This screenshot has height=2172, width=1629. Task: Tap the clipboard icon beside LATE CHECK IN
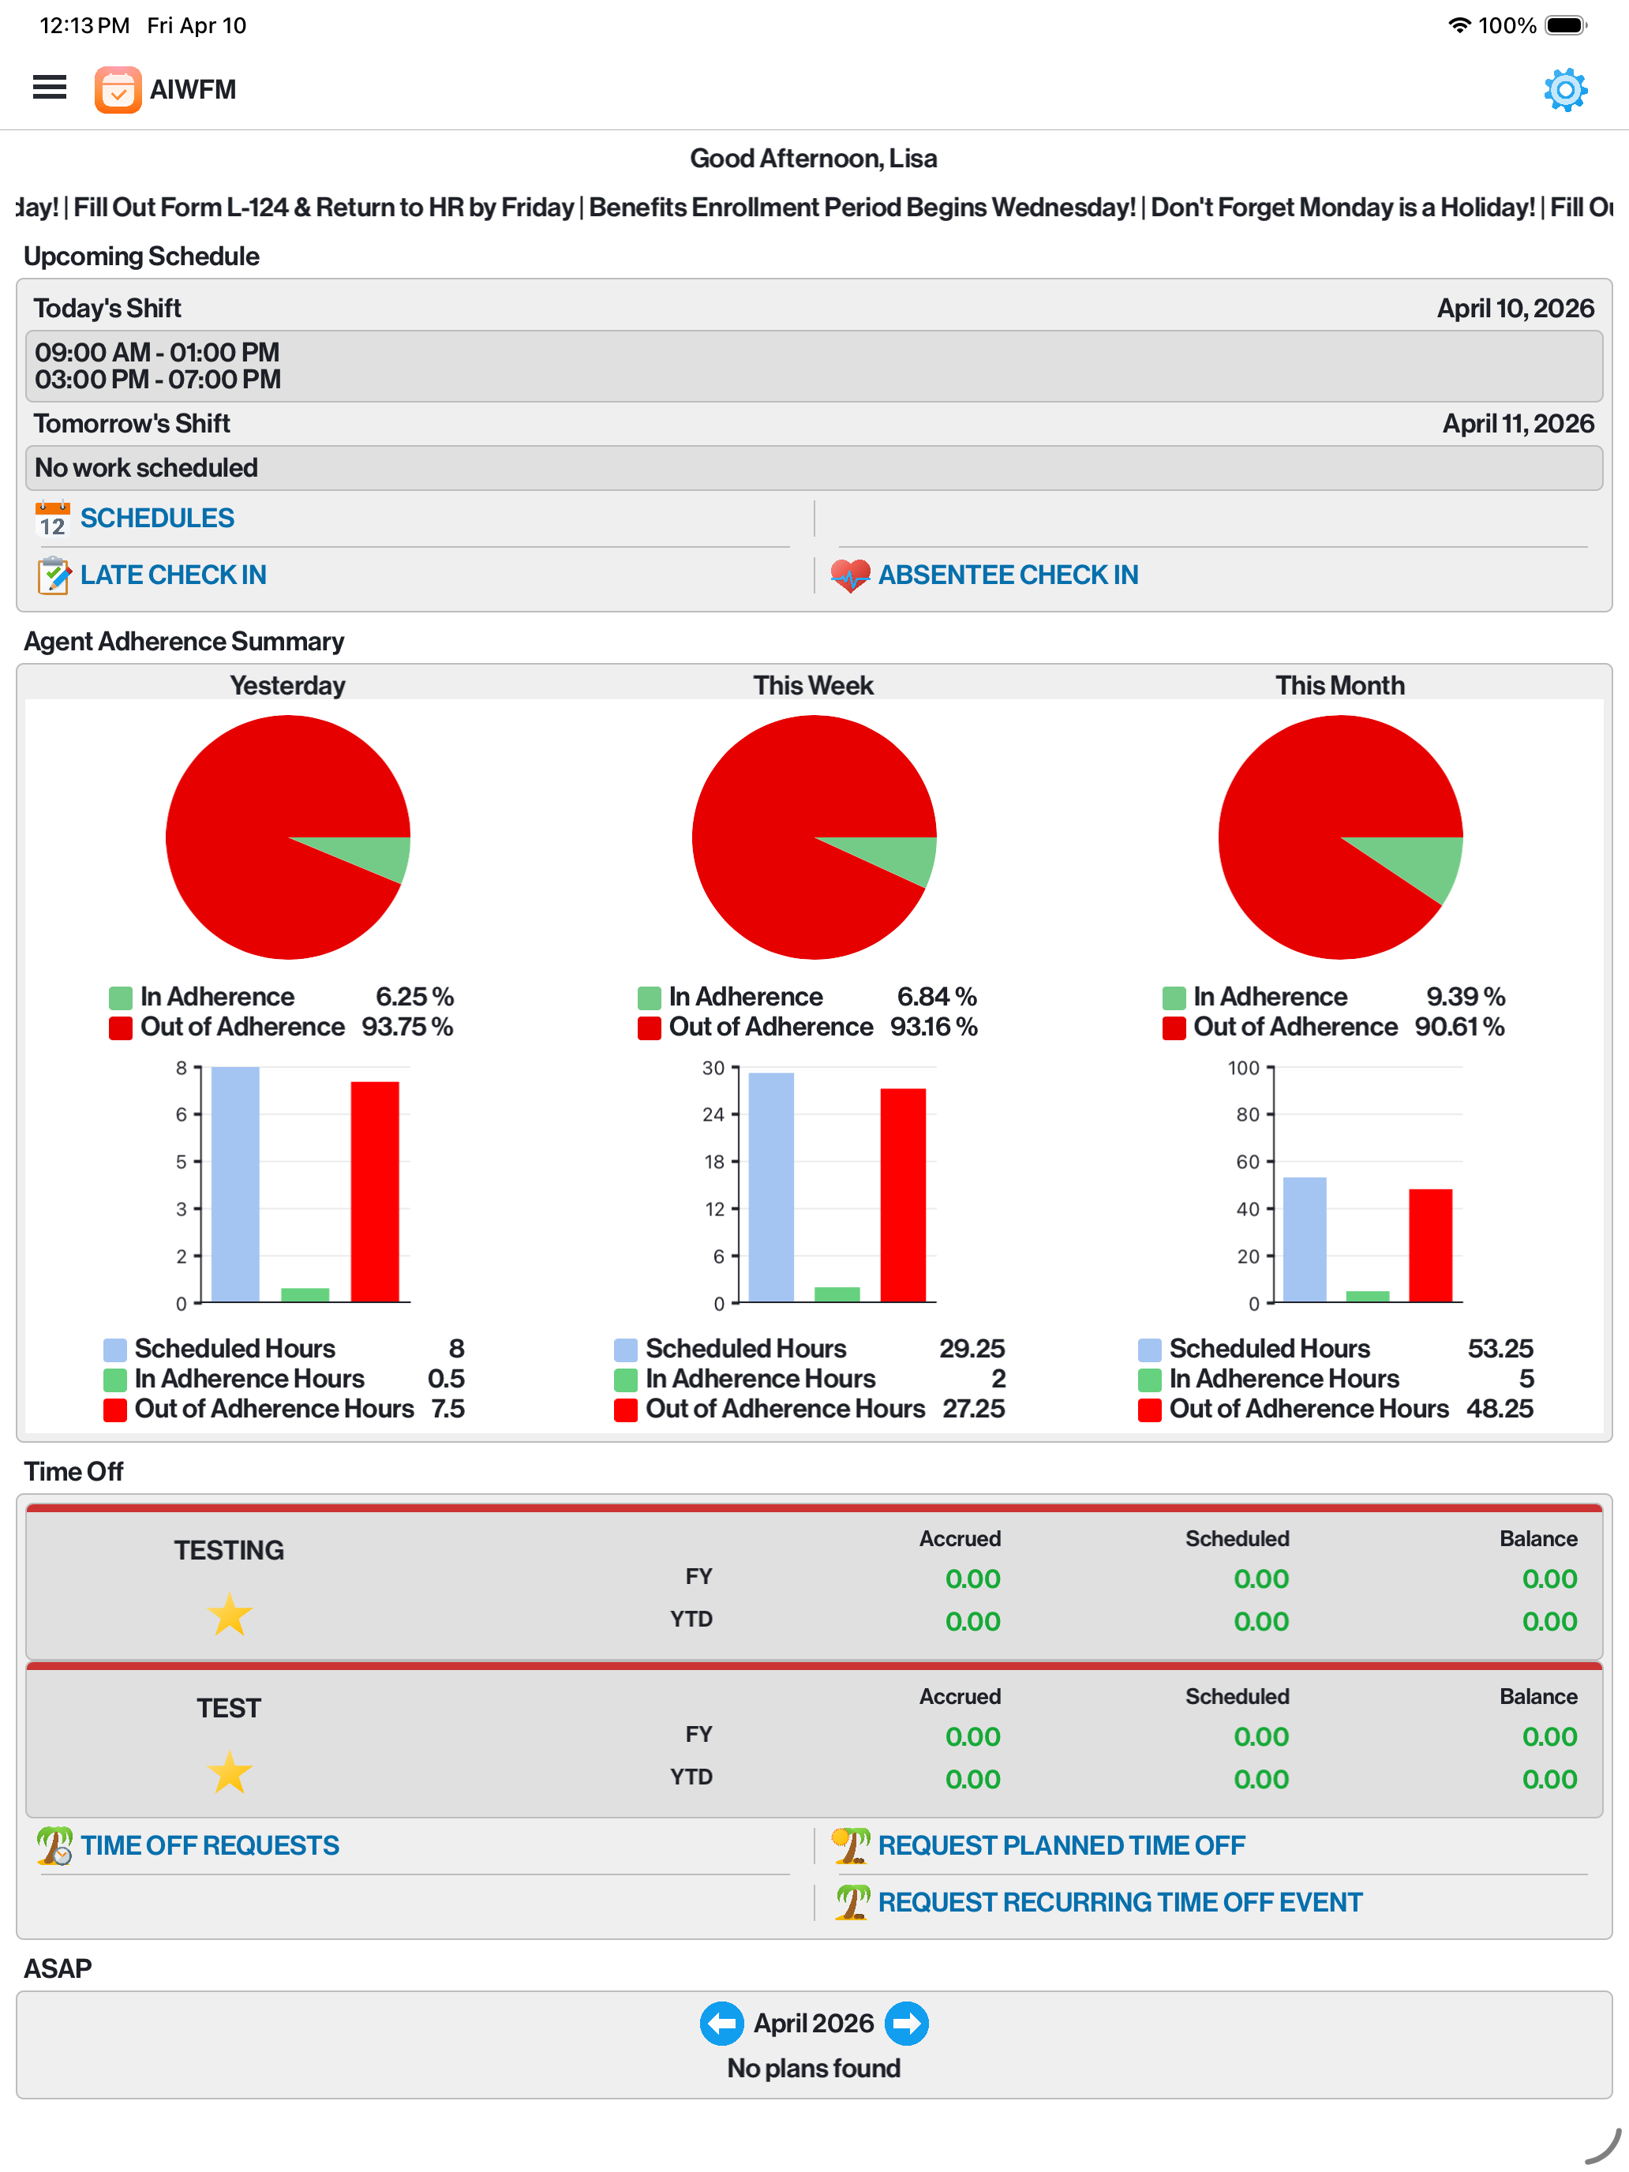click(x=53, y=575)
